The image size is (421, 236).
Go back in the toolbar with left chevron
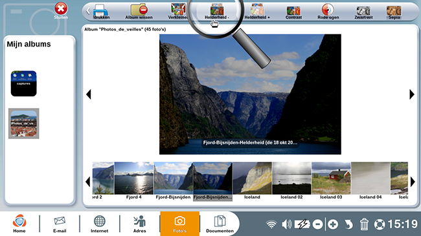pyautogui.click(x=88, y=11)
